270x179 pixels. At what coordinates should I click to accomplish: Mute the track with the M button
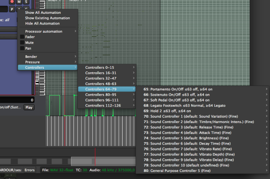click(x=20, y=2)
